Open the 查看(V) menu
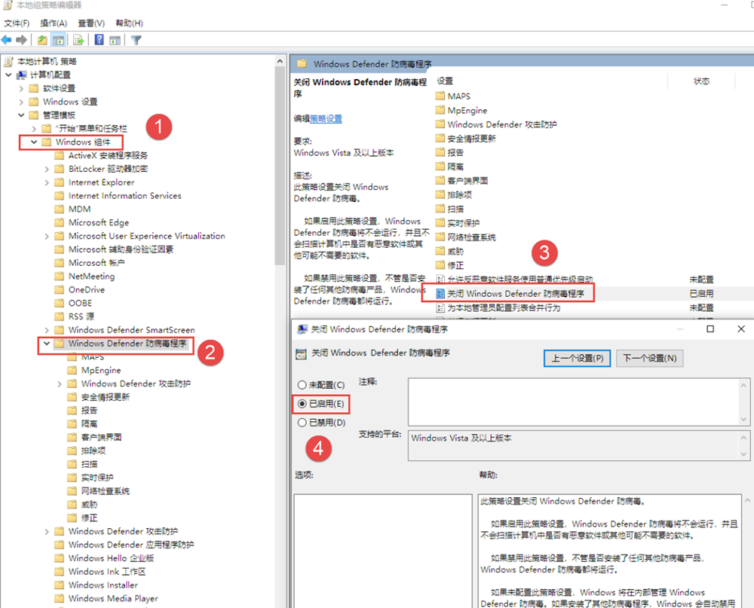The height and width of the screenshot is (608, 754). tap(91, 23)
